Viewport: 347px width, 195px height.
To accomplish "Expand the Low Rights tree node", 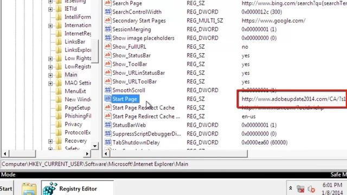I will coord(50,59).
